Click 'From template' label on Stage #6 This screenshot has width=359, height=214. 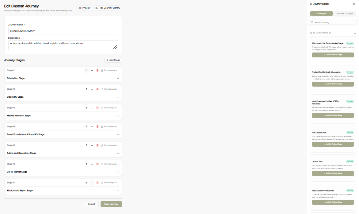coord(110,164)
